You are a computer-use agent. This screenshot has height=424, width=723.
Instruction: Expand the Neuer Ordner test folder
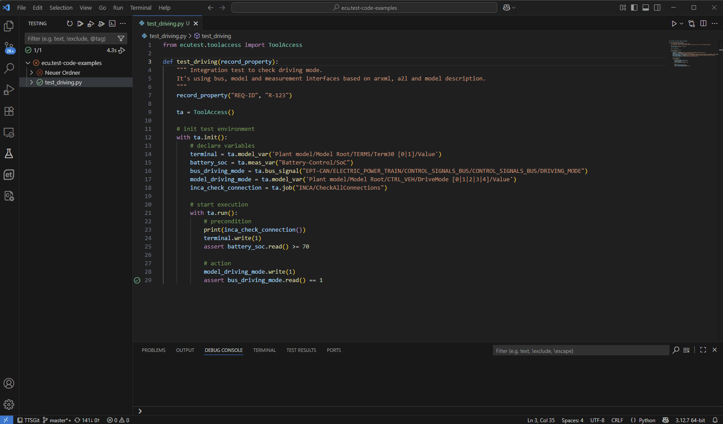point(31,73)
